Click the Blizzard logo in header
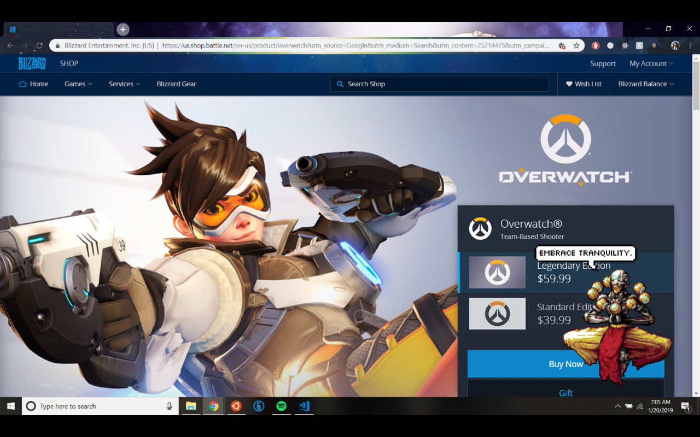 click(x=32, y=63)
